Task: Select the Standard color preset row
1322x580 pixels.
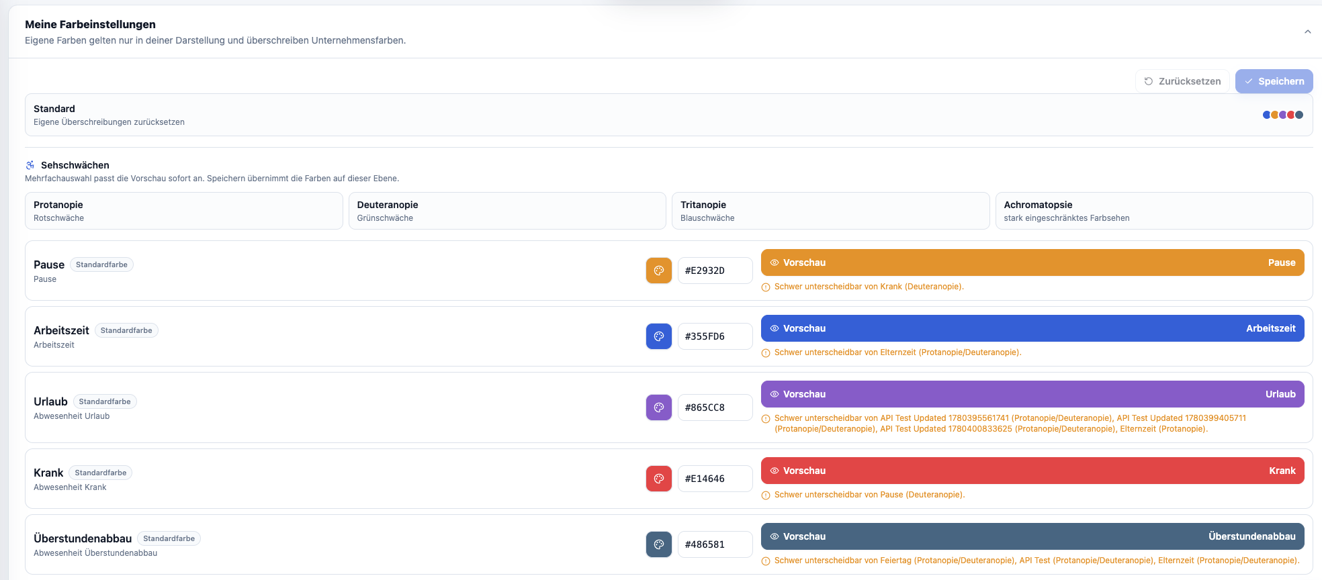Action: 668,115
